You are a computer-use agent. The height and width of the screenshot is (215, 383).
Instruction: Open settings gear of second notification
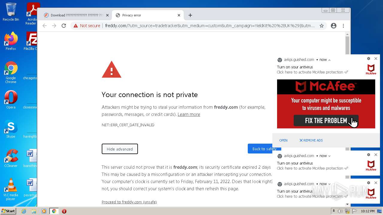click(369, 155)
